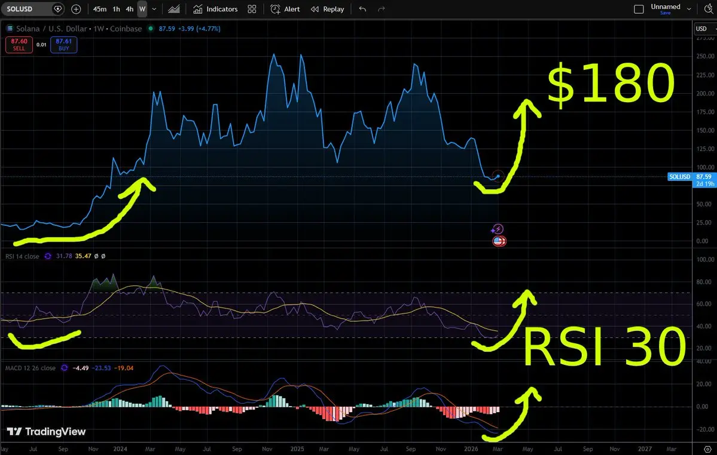
Task: Click the 87.61 BUY button
Action: (63, 45)
